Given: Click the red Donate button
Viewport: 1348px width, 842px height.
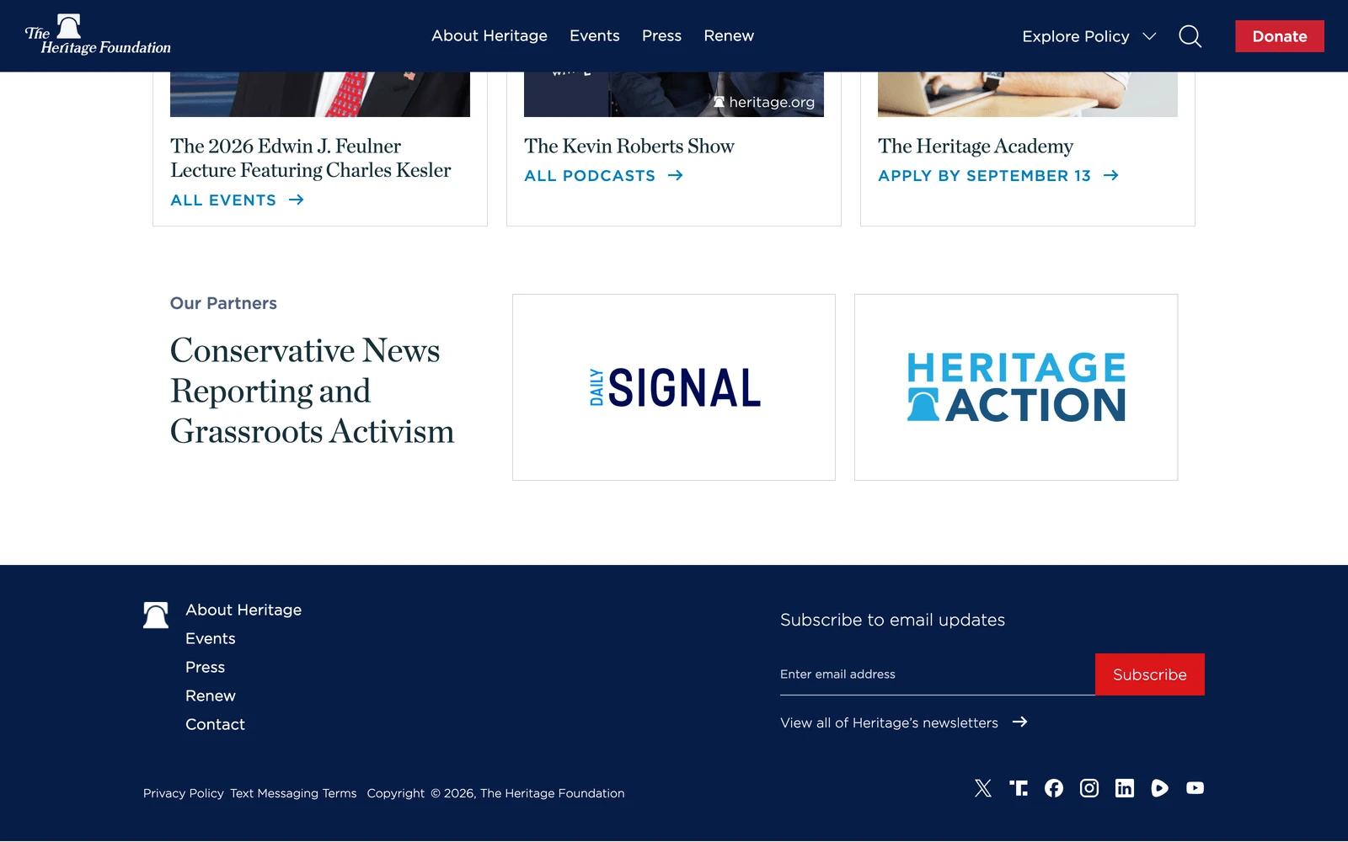Looking at the screenshot, I should coord(1280,36).
